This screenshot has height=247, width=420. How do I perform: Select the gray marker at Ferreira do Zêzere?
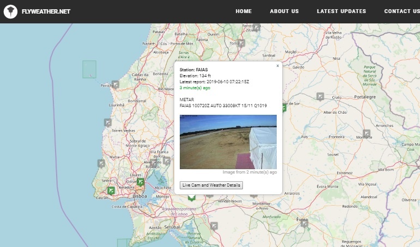coord(257,27)
